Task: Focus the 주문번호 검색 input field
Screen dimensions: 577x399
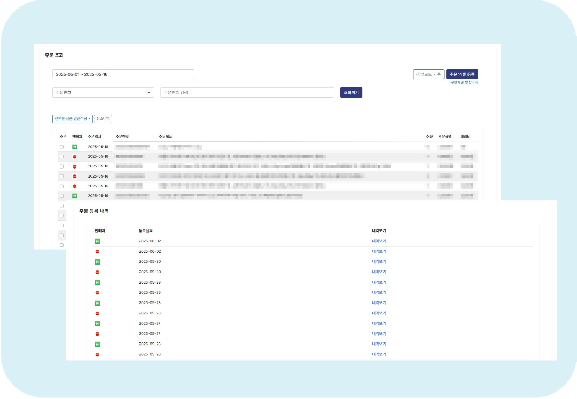Action: 247,93
